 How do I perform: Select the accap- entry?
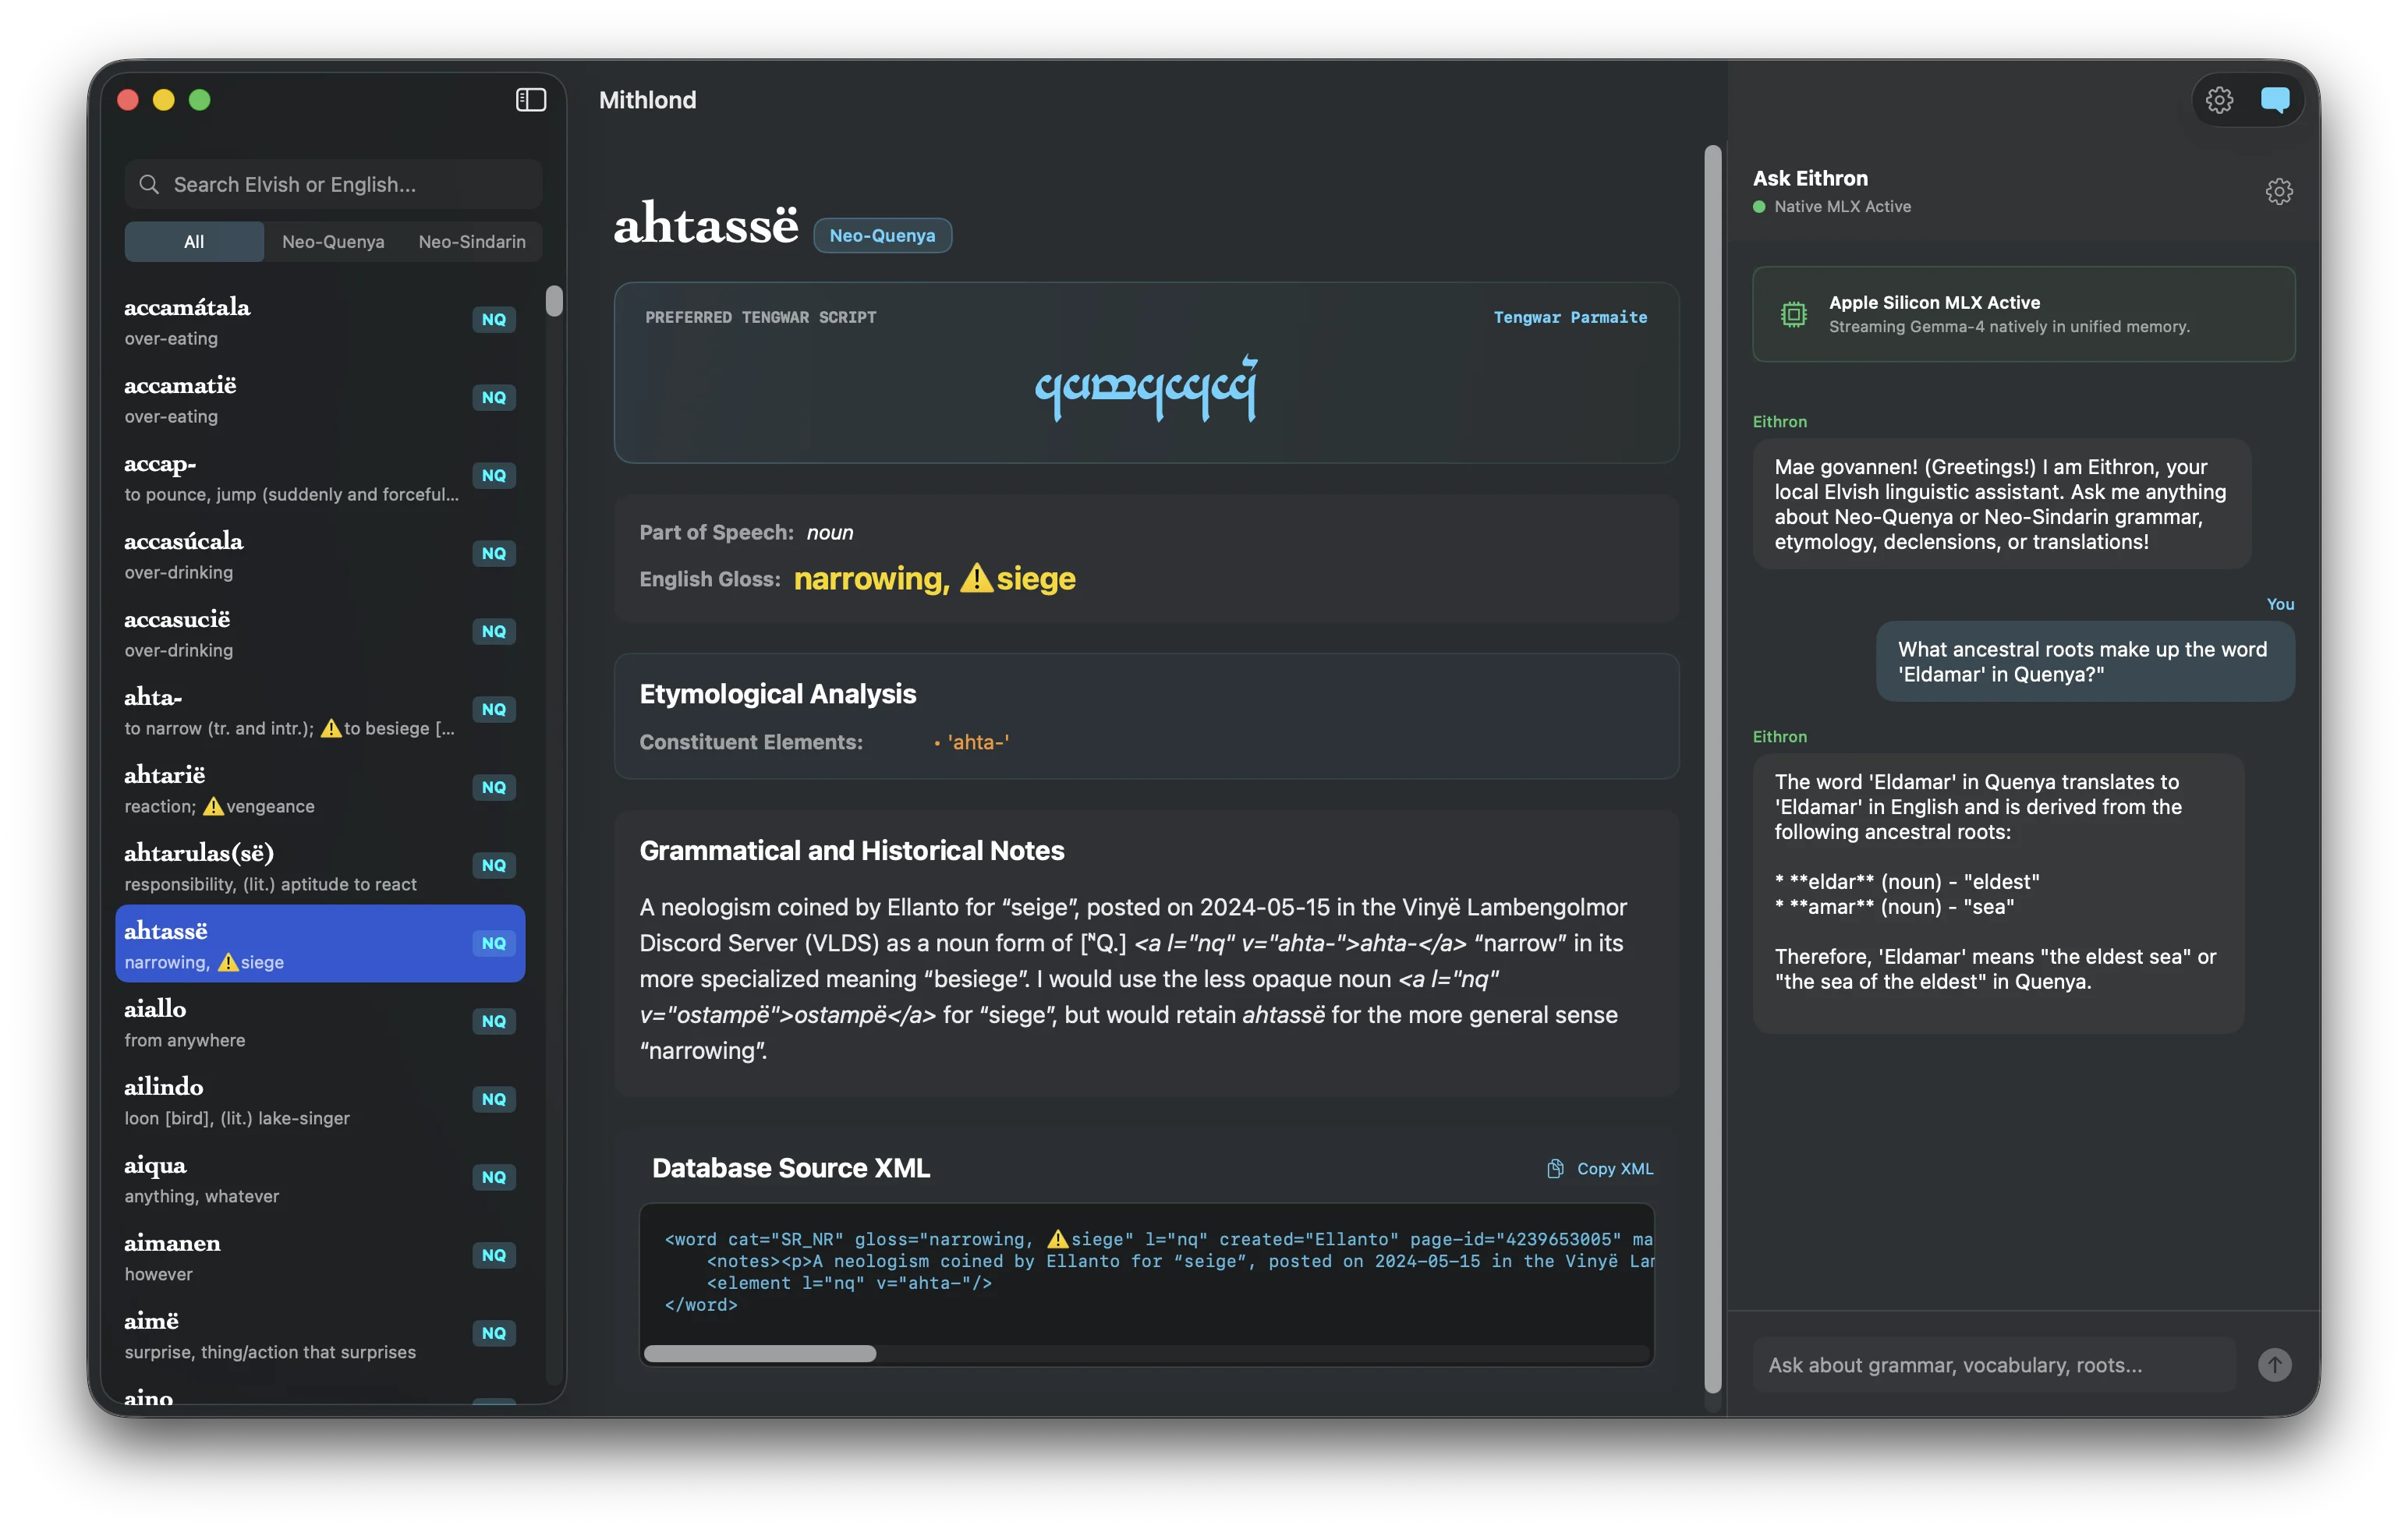(x=320, y=477)
